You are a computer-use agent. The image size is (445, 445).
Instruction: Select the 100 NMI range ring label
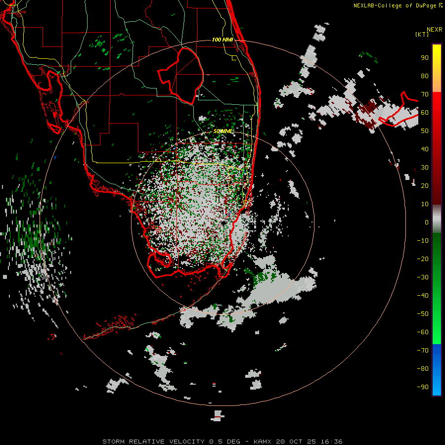coord(222,40)
